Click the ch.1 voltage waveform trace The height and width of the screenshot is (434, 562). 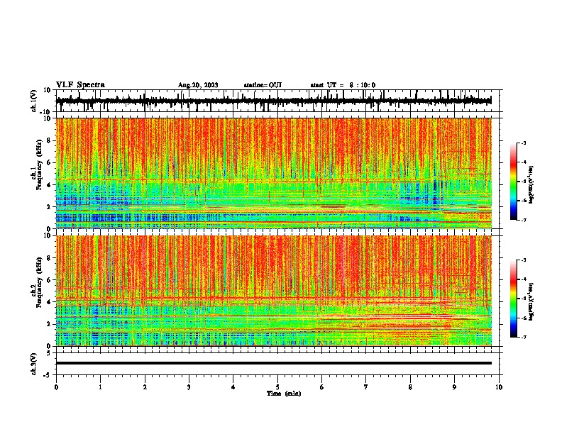point(273,101)
